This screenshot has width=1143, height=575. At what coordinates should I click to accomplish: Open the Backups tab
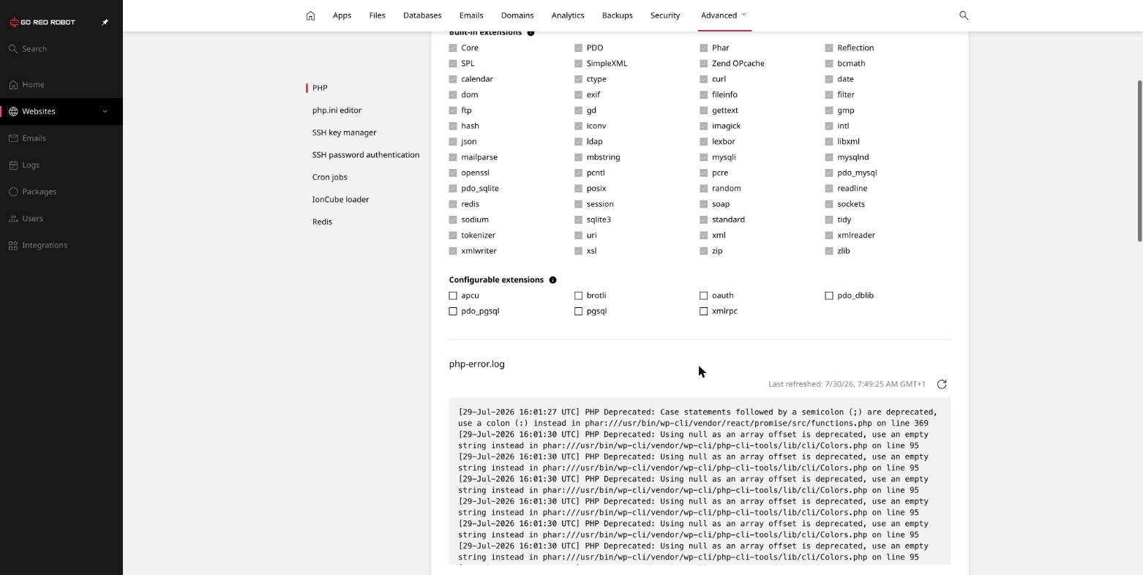[x=617, y=15]
